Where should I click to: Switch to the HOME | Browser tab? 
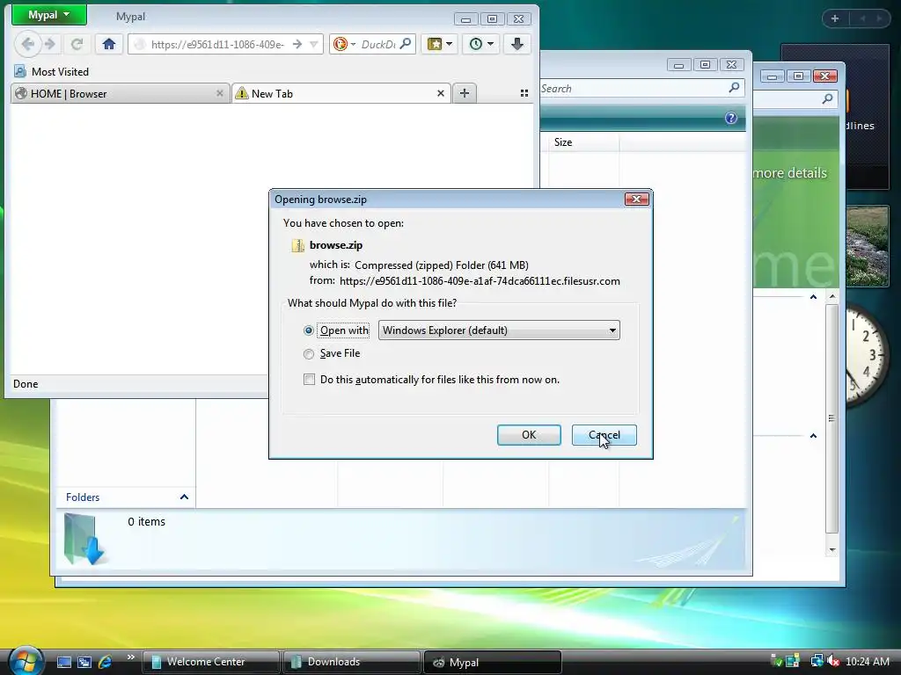point(120,93)
